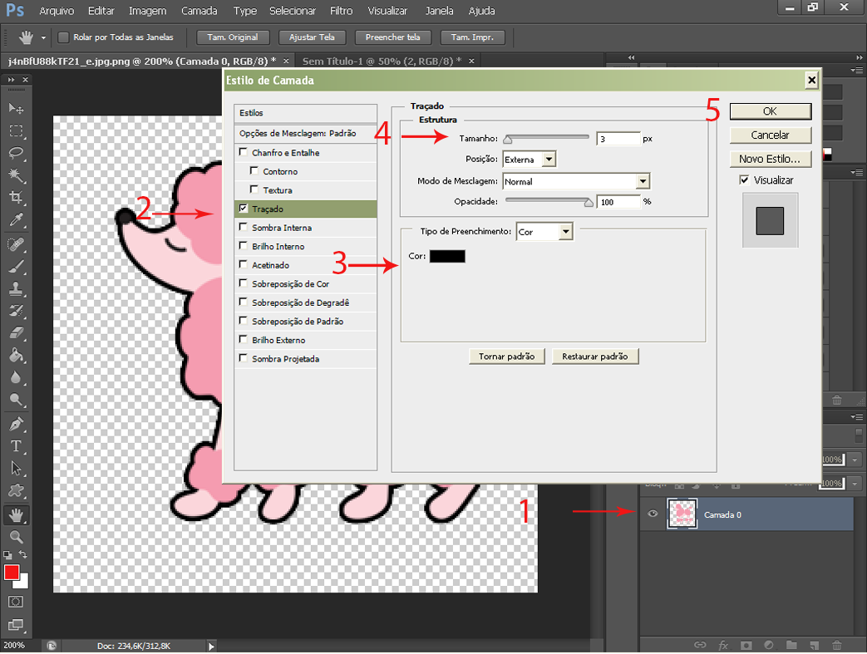This screenshot has height=654, width=867.
Task: Open the Filtro menu
Action: [x=341, y=11]
